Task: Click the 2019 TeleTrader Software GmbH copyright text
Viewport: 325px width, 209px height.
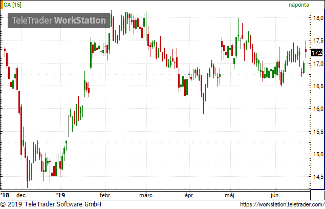Action: (x=51, y=204)
